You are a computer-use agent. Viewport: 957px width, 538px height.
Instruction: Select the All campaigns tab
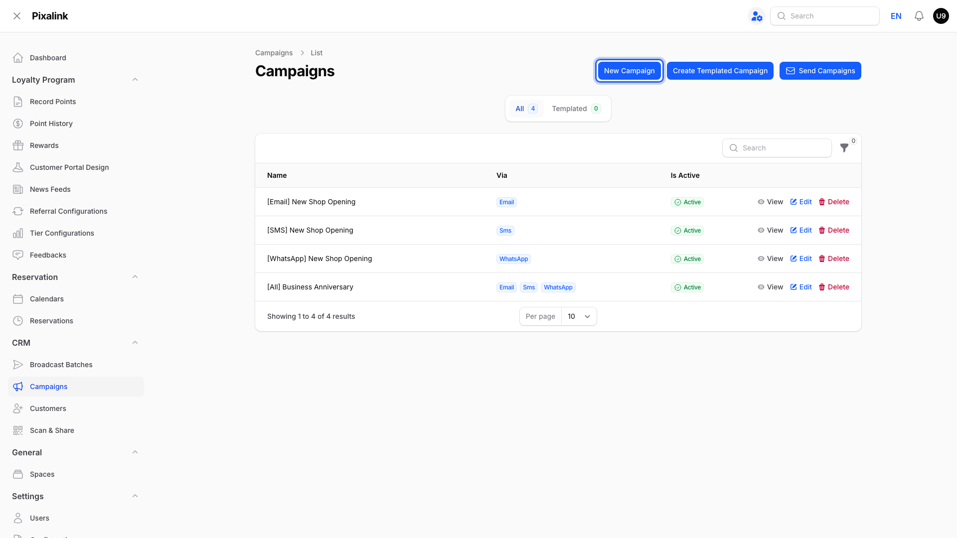point(526,109)
